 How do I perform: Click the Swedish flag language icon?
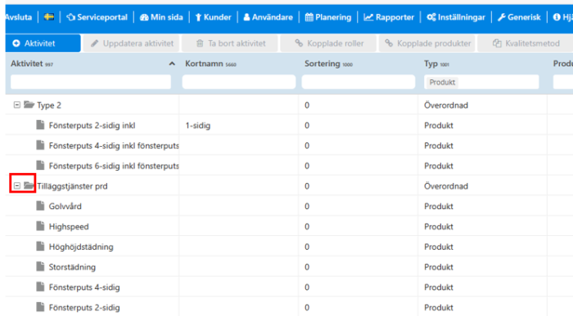tap(48, 17)
